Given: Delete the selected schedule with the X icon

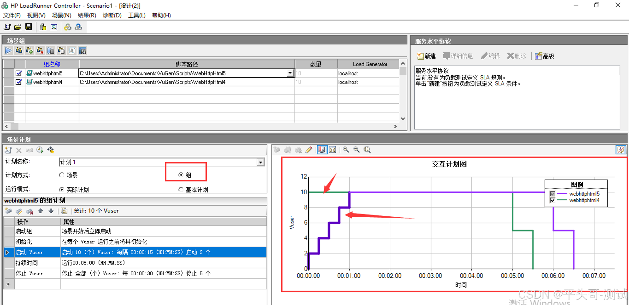Looking at the screenshot, I should [18, 150].
